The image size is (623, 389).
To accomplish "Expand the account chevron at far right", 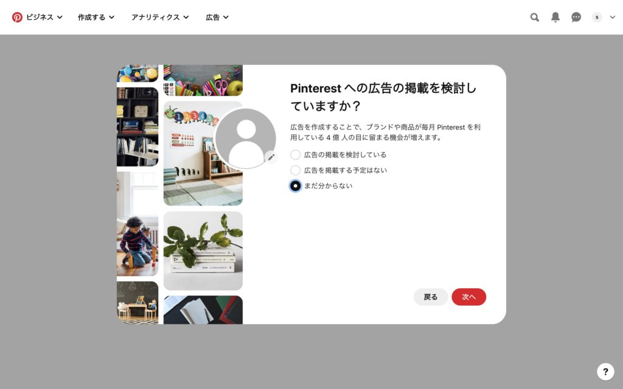I will click(x=612, y=17).
